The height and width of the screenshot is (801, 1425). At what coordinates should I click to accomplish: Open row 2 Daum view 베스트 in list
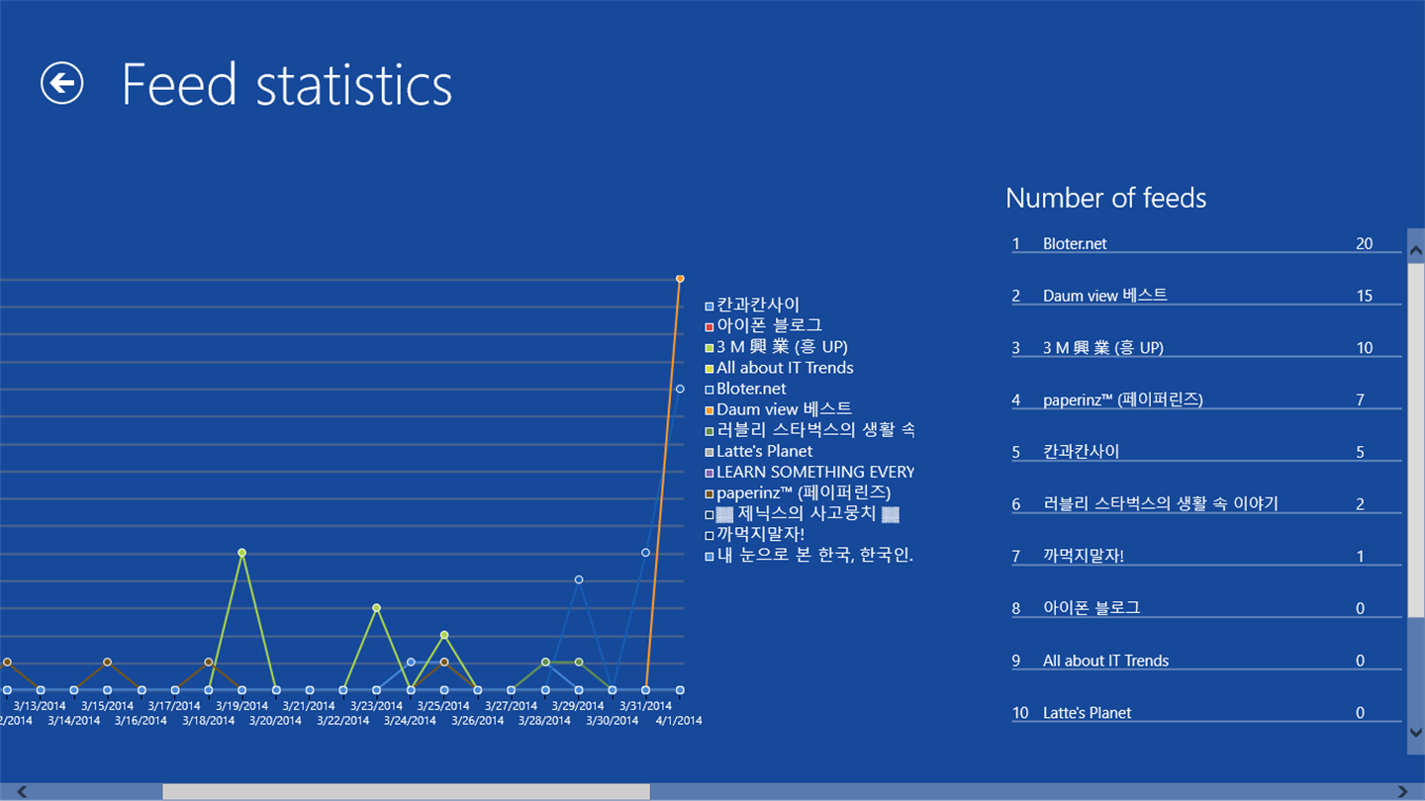point(1206,295)
